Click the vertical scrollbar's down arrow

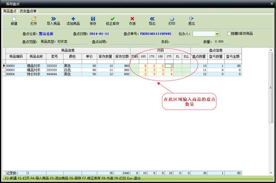(x=271, y=173)
